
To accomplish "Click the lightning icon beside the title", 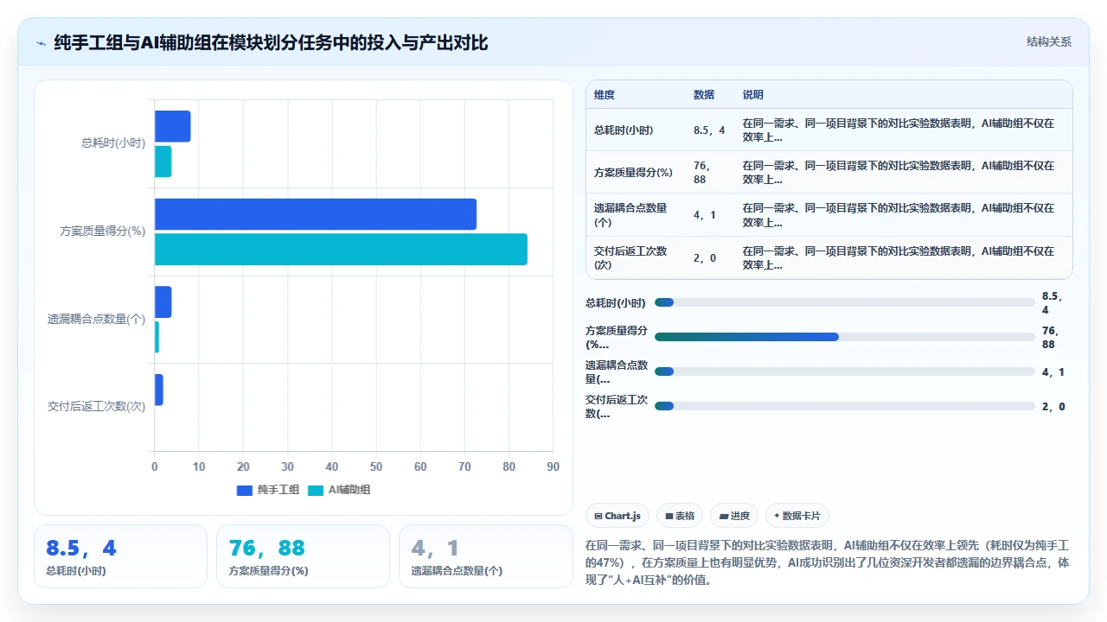I will 42,43.
